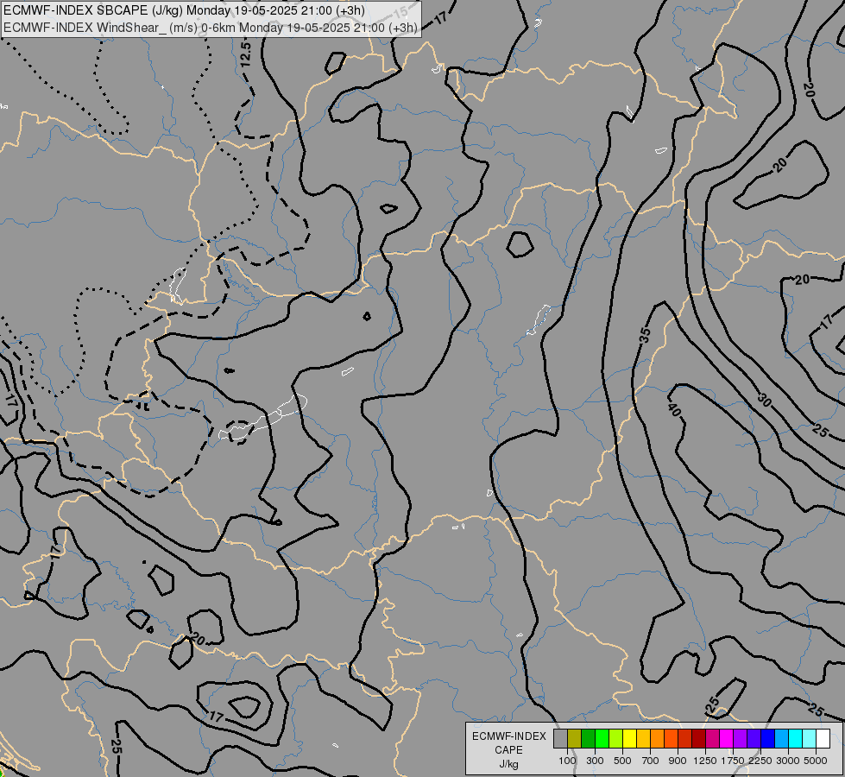The image size is (845, 777).
Task: Click the WindShear 0-6km title line
Action: coord(211,28)
